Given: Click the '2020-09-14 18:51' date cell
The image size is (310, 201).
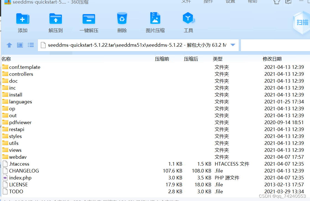Looking at the screenshot, I should point(284,122).
